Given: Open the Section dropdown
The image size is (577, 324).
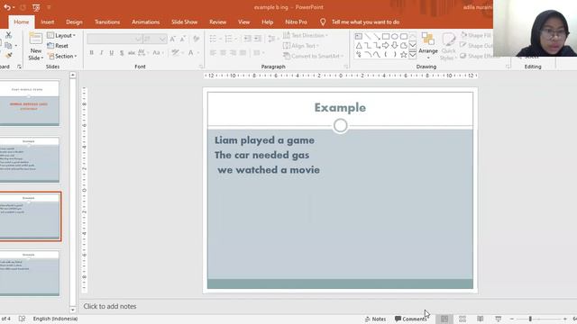Looking at the screenshot, I should tap(62, 56).
